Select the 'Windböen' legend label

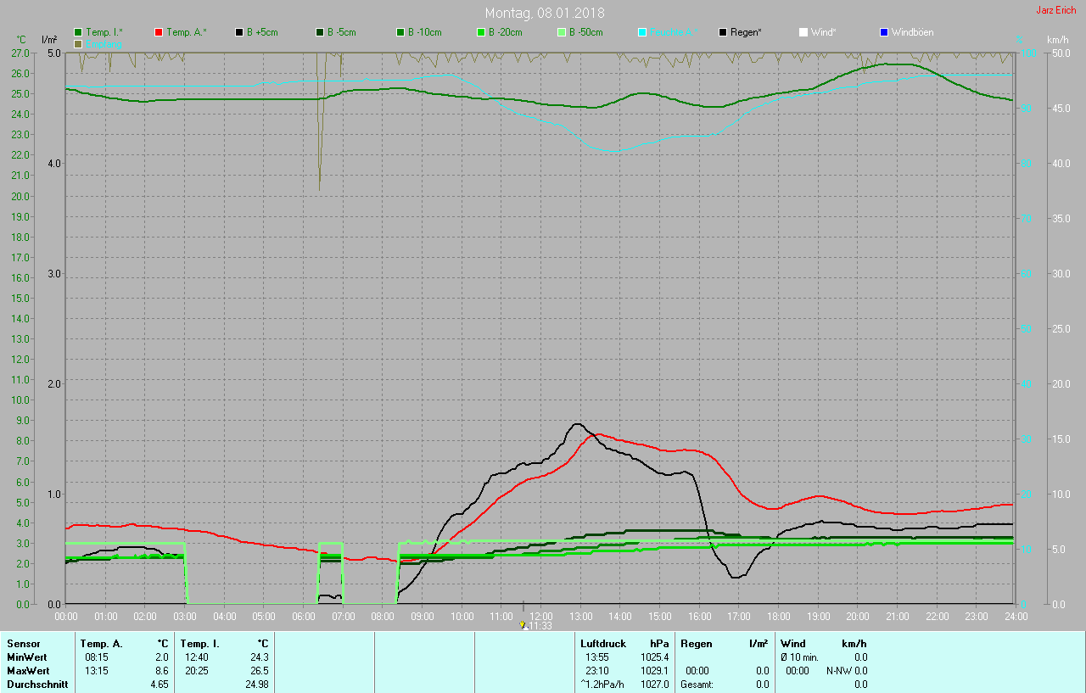tap(912, 32)
